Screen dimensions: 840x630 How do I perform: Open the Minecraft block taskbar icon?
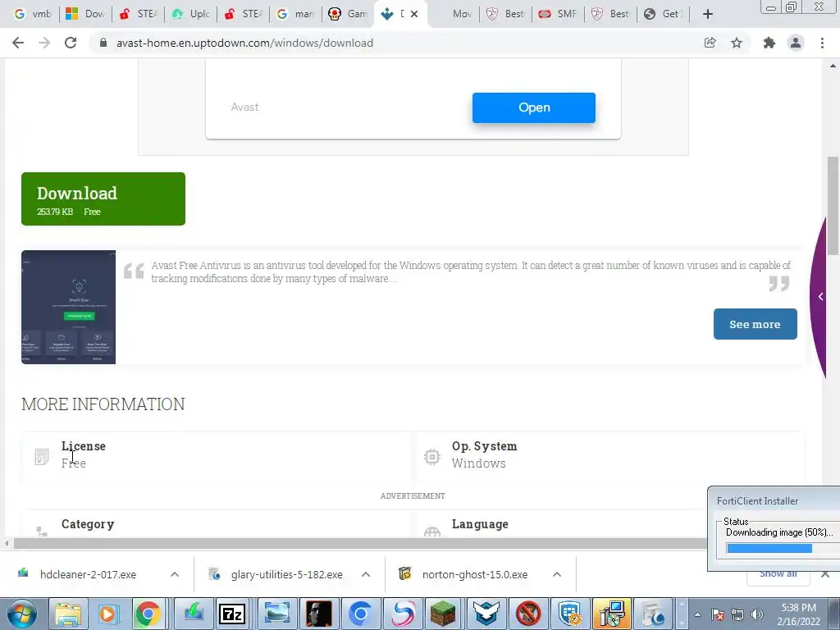443,614
